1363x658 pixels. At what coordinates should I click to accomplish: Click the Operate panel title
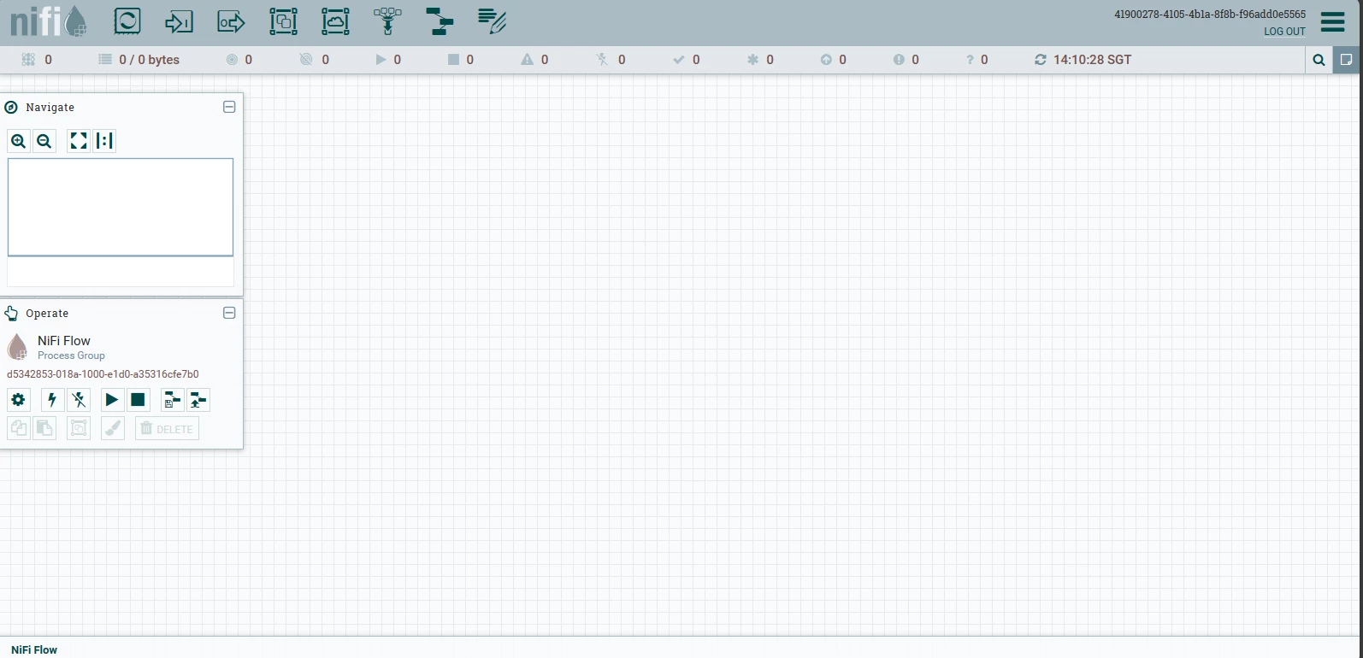[47, 314]
